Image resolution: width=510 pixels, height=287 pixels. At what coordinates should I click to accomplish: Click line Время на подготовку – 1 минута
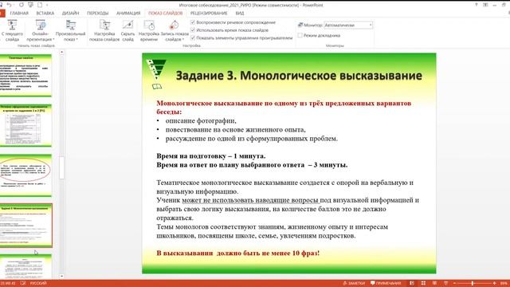[210, 156]
